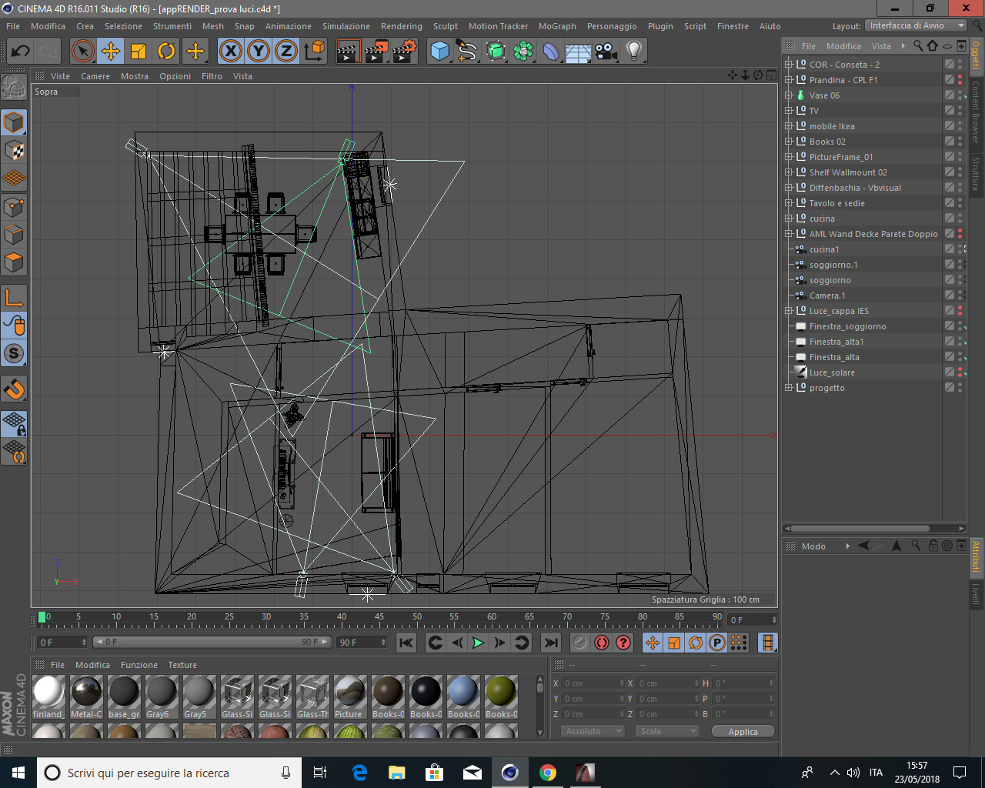The image size is (985, 788).
Task: Open the render settings clapperboard icon
Action: point(404,52)
